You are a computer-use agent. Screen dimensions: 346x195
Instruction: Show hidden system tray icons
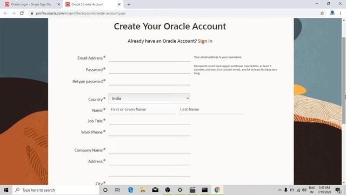[280, 190]
